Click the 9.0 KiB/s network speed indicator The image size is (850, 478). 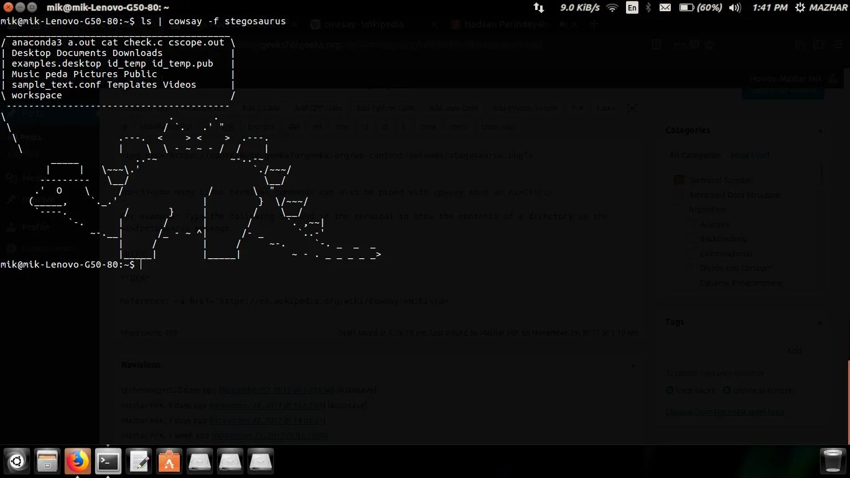pyautogui.click(x=579, y=7)
